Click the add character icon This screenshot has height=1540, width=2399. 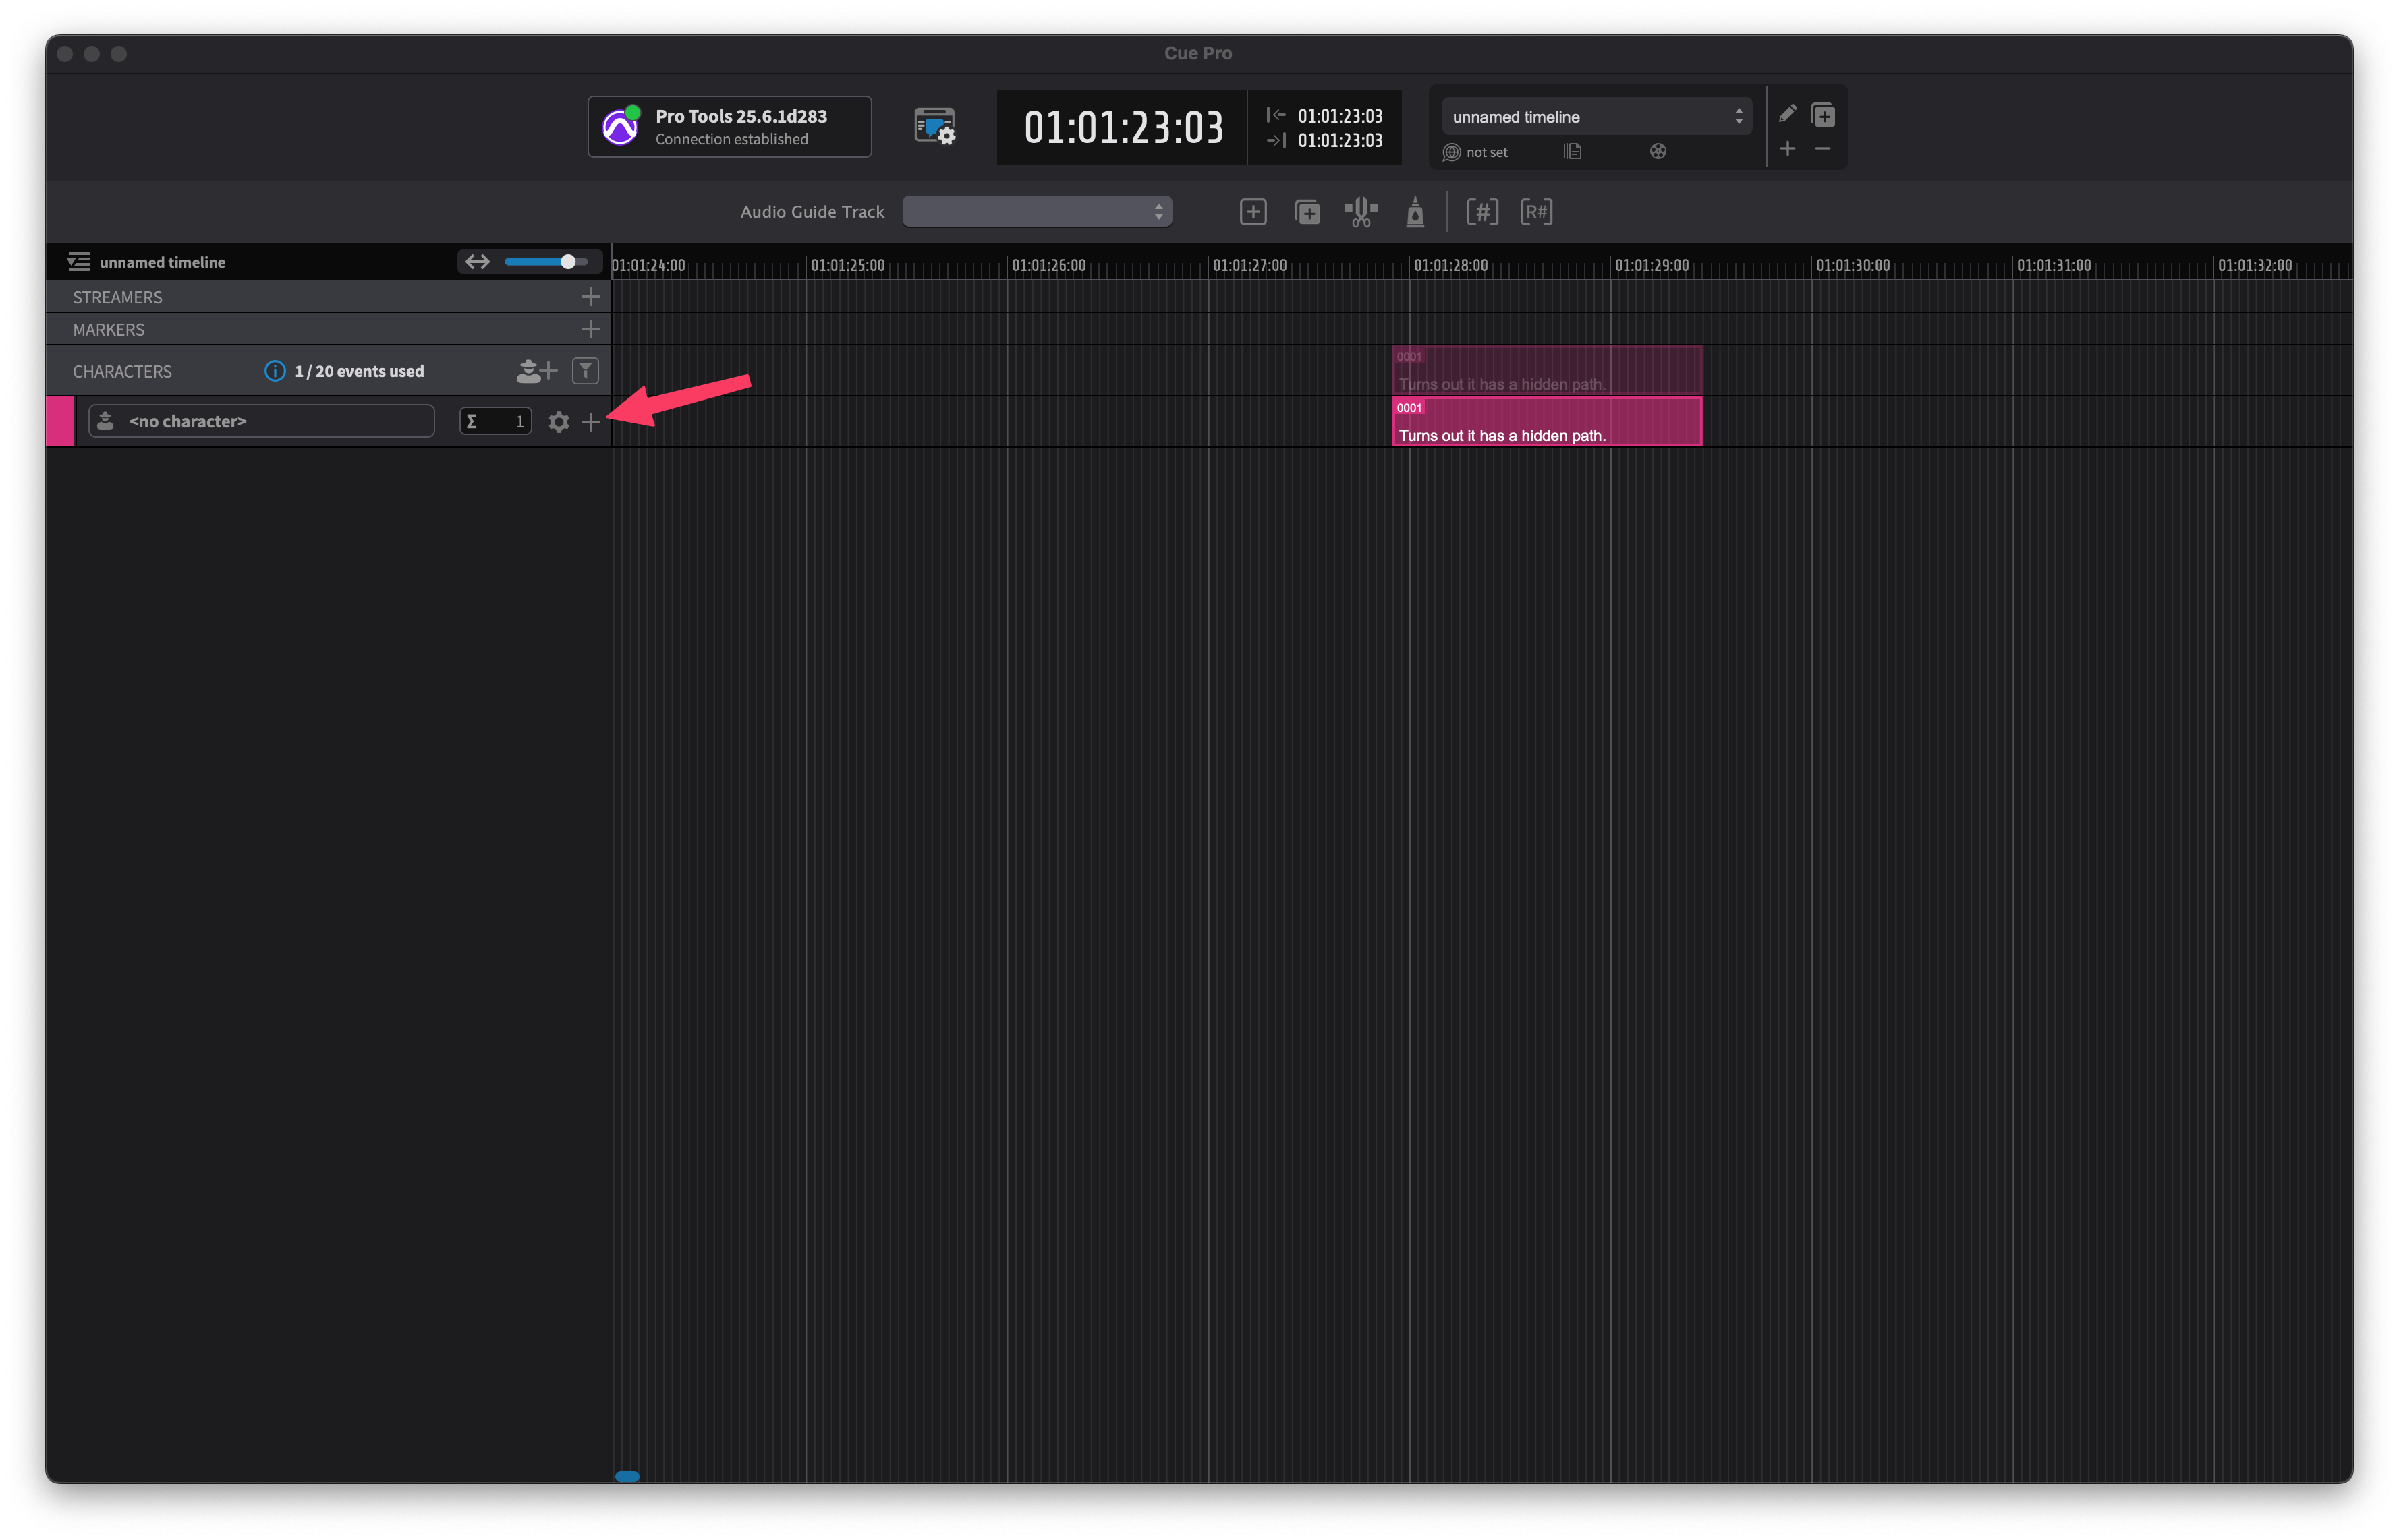point(536,371)
